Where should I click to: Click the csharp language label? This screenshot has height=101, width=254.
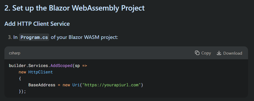[15, 53]
